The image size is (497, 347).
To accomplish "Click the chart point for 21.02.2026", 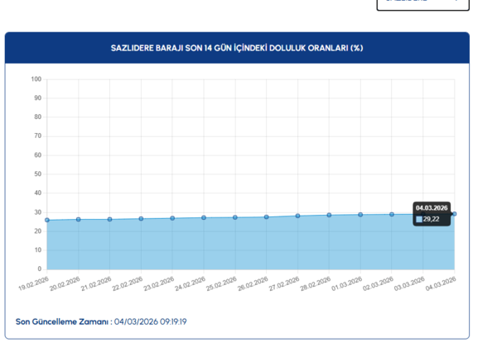I will pyautogui.click(x=110, y=219).
